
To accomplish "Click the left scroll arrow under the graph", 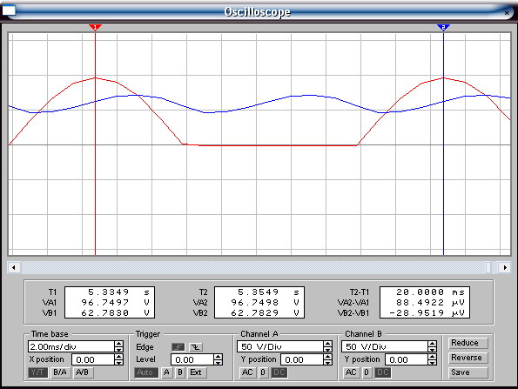I will [x=14, y=267].
